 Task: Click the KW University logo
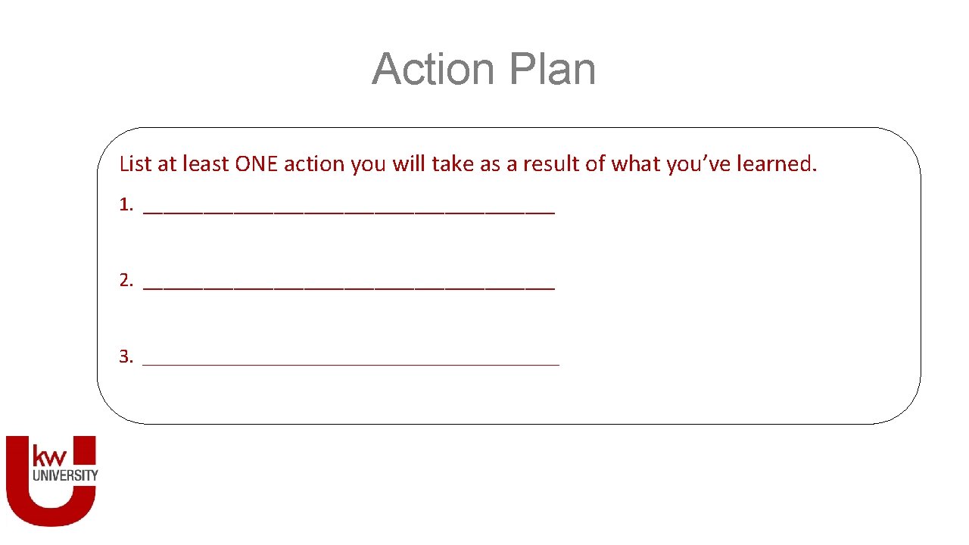tap(51, 481)
